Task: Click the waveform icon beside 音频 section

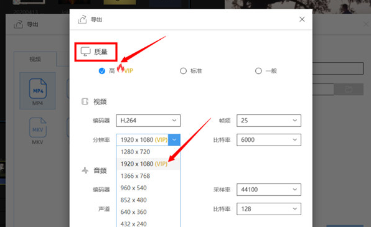Action: coord(85,170)
